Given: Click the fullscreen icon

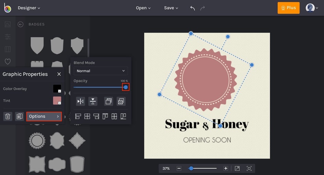Looking at the screenshot, I should tap(249, 168).
